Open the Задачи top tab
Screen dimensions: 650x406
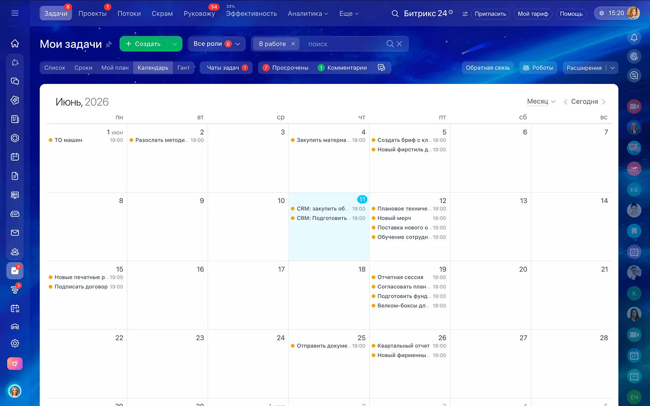pos(56,14)
